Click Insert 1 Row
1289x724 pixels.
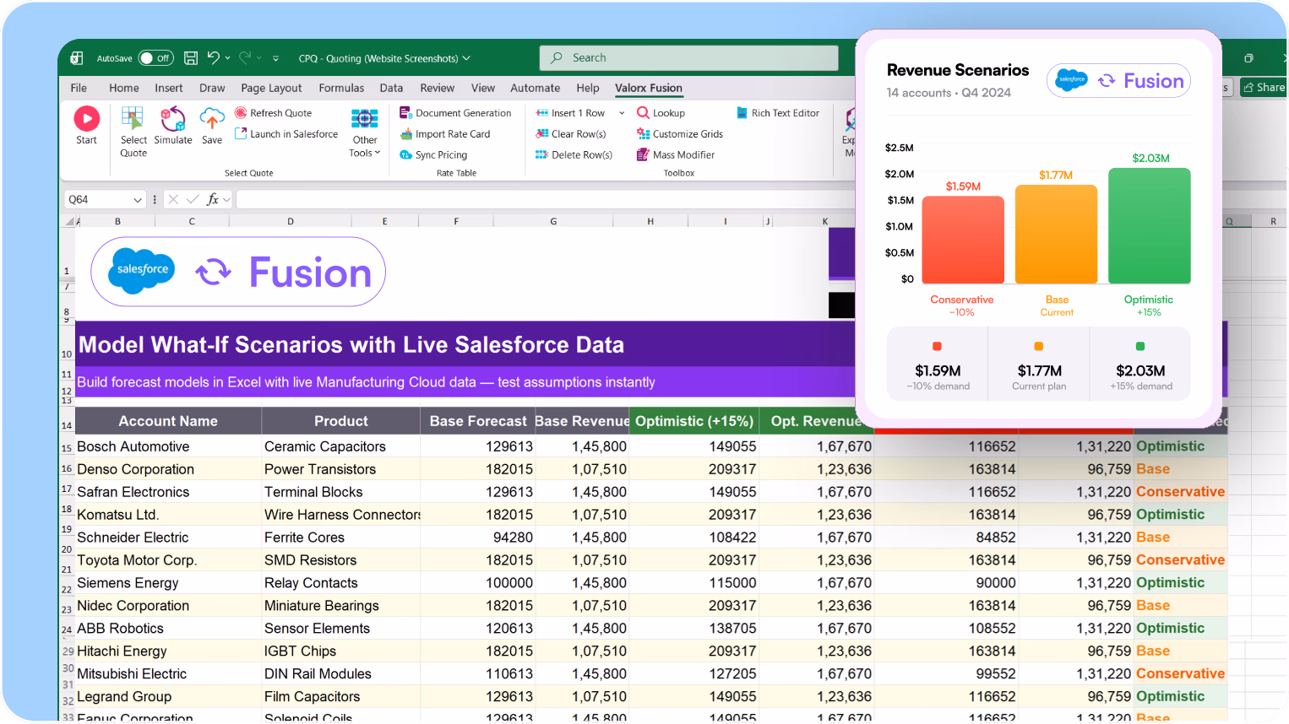coord(570,113)
